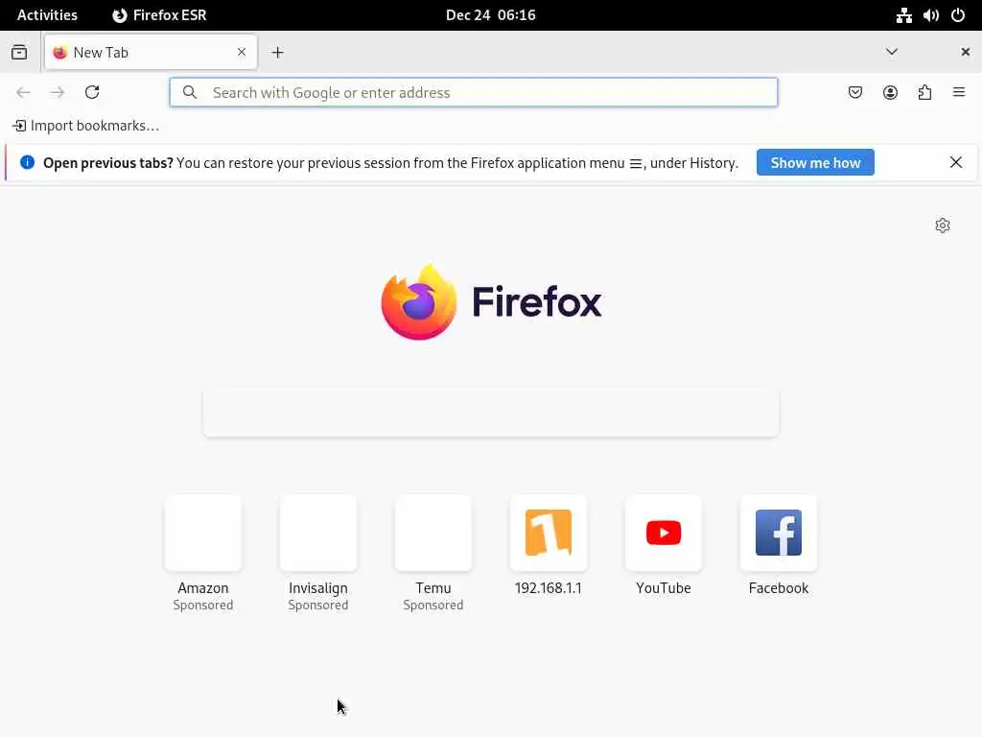Expand the list all tabs chevron
Image resolution: width=982 pixels, height=737 pixels.
(892, 52)
